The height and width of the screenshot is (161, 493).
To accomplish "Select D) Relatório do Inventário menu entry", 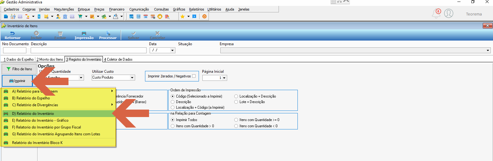I will click(x=59, y=114).
